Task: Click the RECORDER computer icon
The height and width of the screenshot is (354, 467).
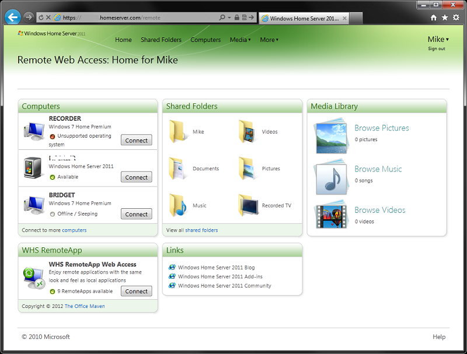Action: coord(34,131)
